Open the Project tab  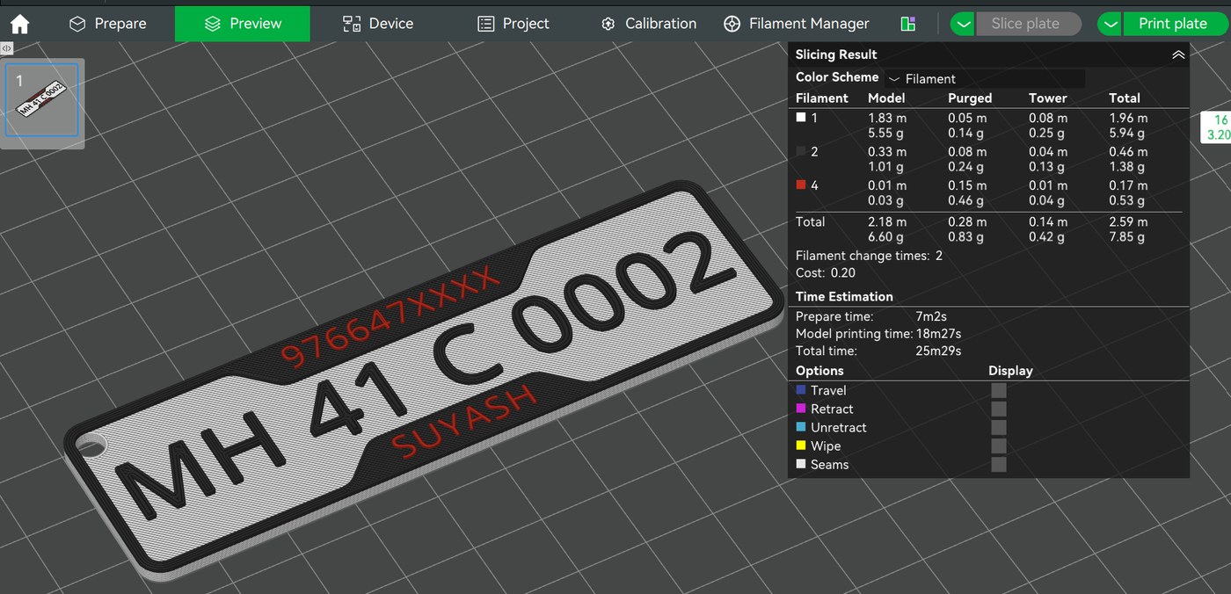coord(514,24)
